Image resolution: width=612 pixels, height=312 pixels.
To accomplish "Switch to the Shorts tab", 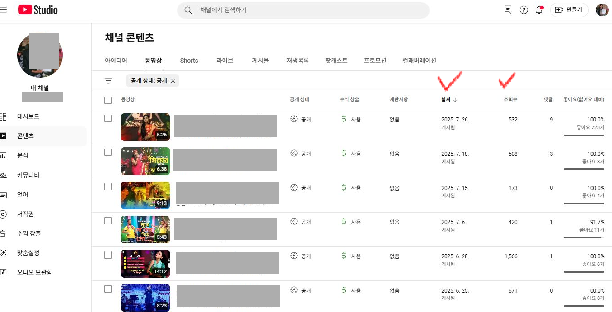I will click(189, 61).
